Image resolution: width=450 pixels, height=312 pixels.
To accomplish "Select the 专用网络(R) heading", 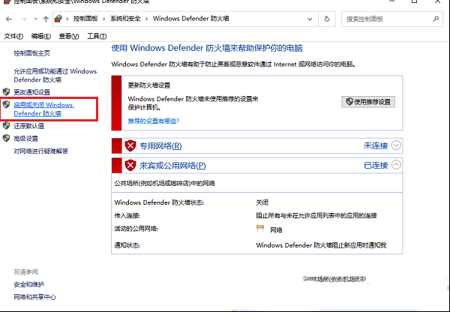I will click(160, 146).
